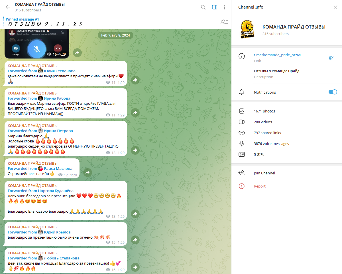Viewport: 342px width, 274px height.
Task: Click the back arrow in chat header
Action: pos(8,7)
